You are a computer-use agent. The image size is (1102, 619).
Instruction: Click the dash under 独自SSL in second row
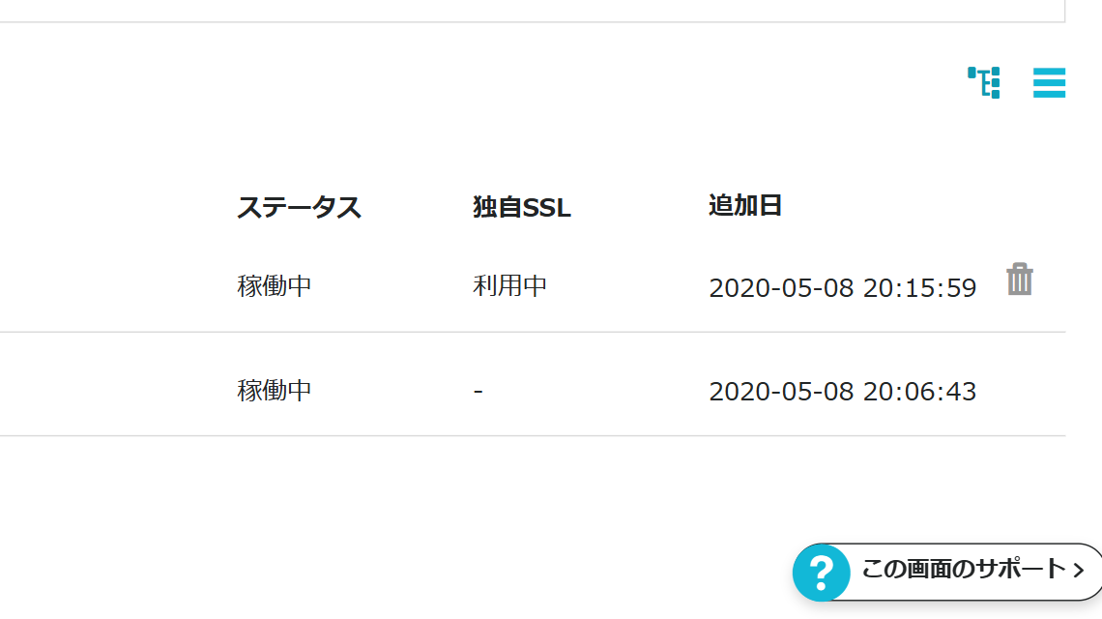coord(478,392)
